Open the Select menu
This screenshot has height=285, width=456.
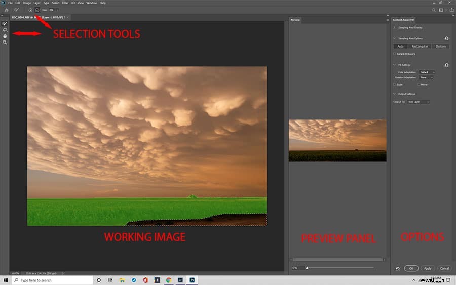click(x=56, y=3)
